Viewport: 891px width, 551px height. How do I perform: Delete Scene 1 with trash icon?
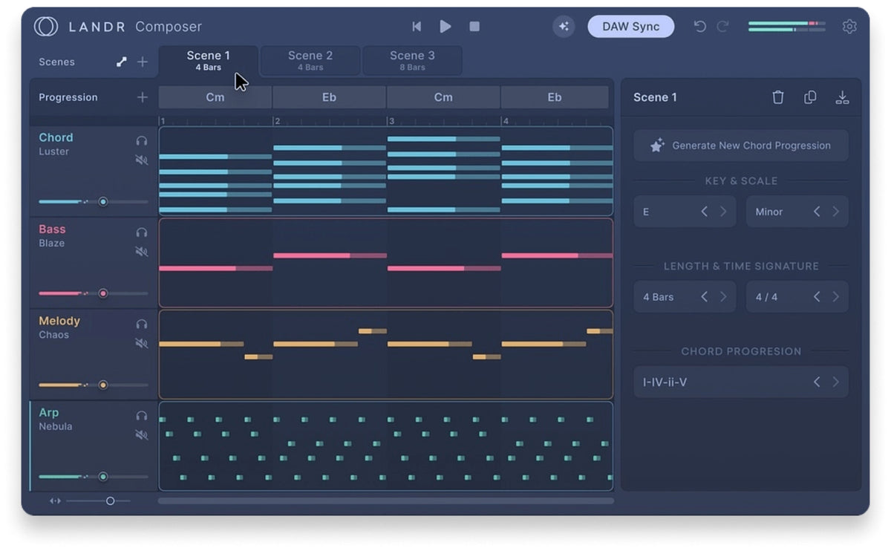click(778, 97)
